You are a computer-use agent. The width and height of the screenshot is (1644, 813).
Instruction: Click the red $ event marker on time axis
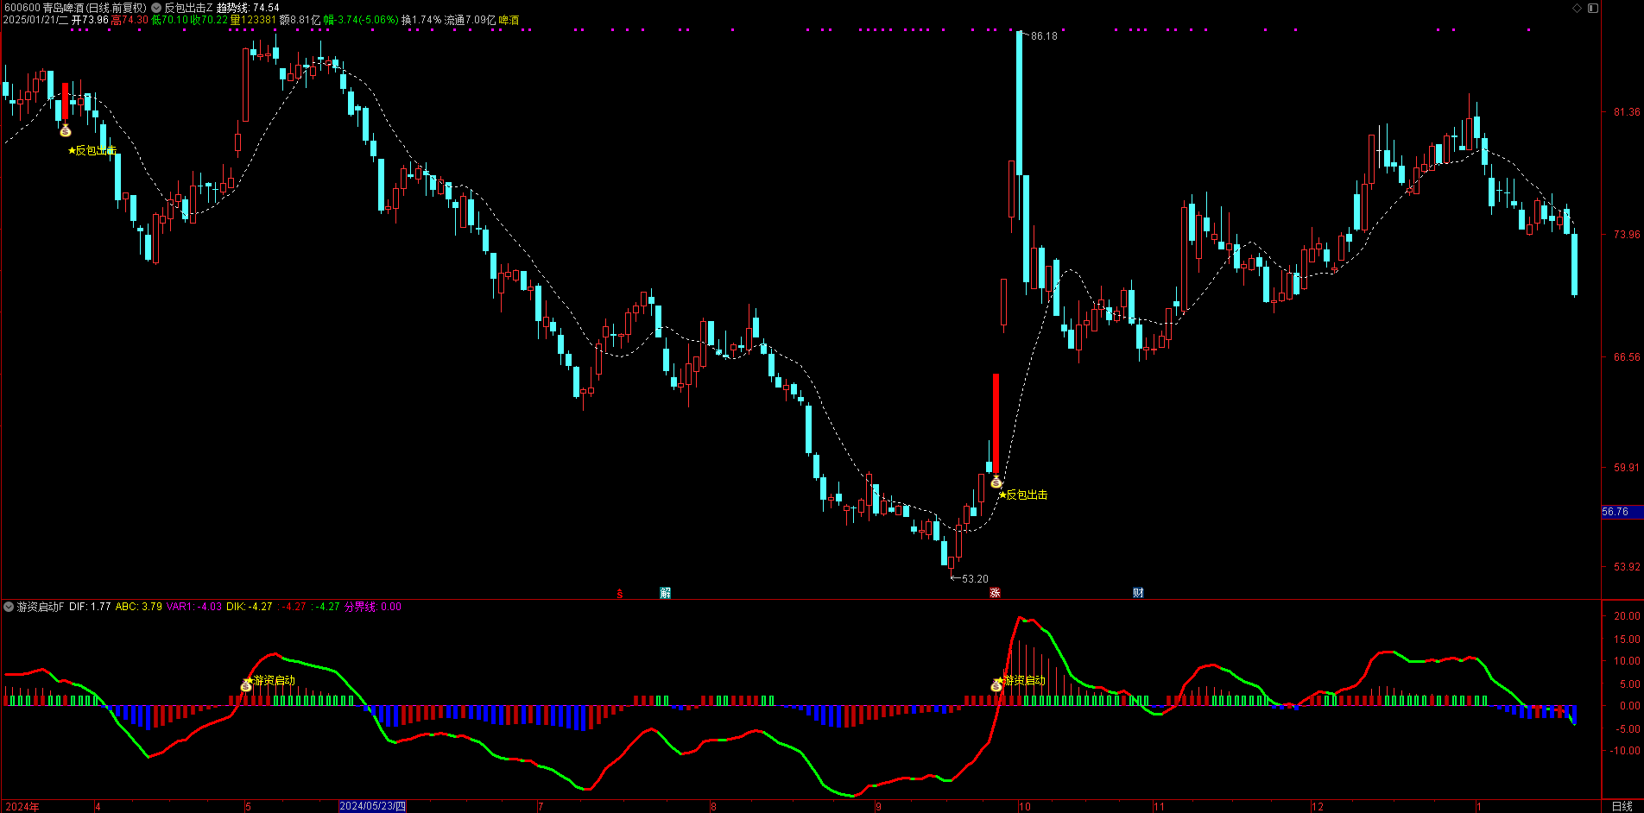click(619, 593)
